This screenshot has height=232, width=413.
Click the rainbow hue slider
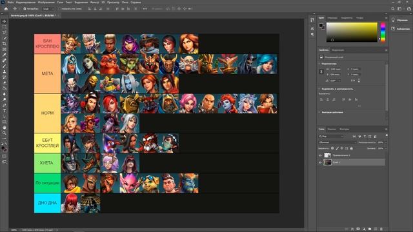coord(383,32)
